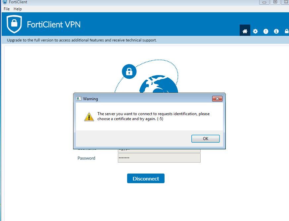
Task: Focus the Password input field
Action: [x=159, y=158]
